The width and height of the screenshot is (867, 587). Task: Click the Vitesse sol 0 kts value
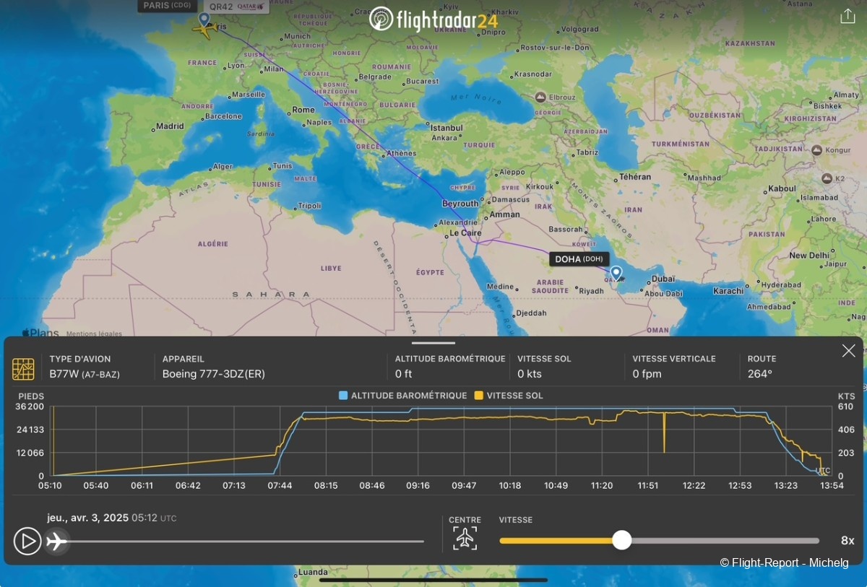pos(530,374)
